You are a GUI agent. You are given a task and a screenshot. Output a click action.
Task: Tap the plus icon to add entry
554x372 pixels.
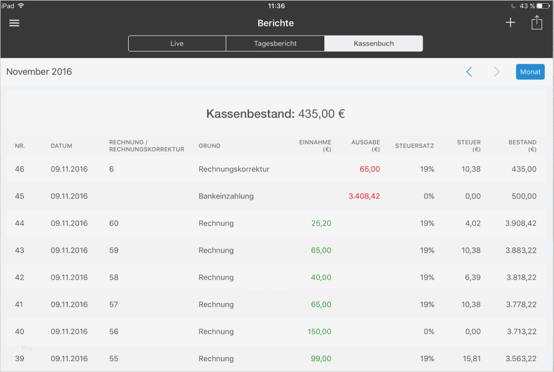[510, 23]
